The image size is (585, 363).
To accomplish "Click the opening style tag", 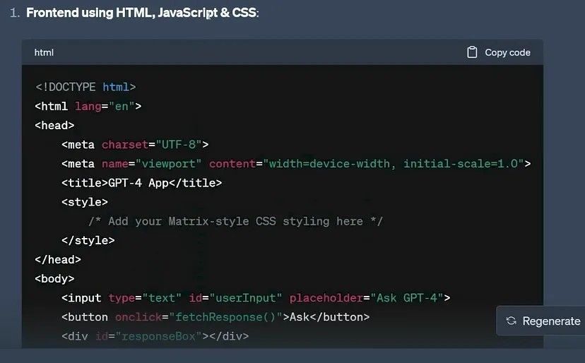I will coord(85,202).
